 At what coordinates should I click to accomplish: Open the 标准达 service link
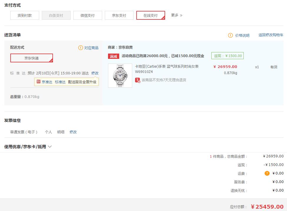(60, 82)
